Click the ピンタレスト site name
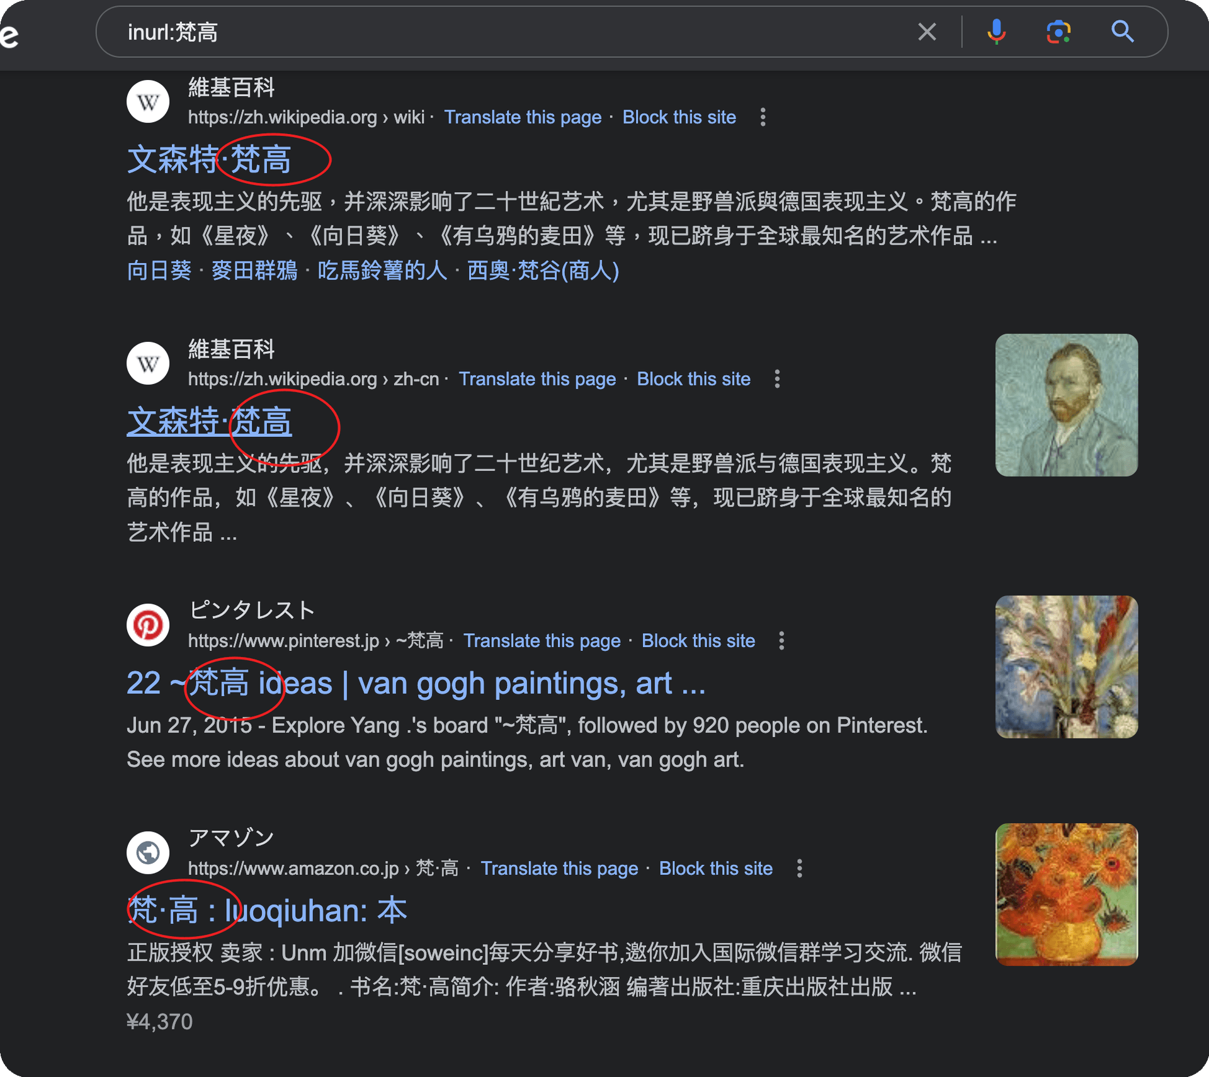Image resolution: width=1209 pixels, height=1077 pixels. point(252,610)
